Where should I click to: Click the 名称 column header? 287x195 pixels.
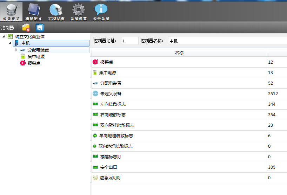179,53
